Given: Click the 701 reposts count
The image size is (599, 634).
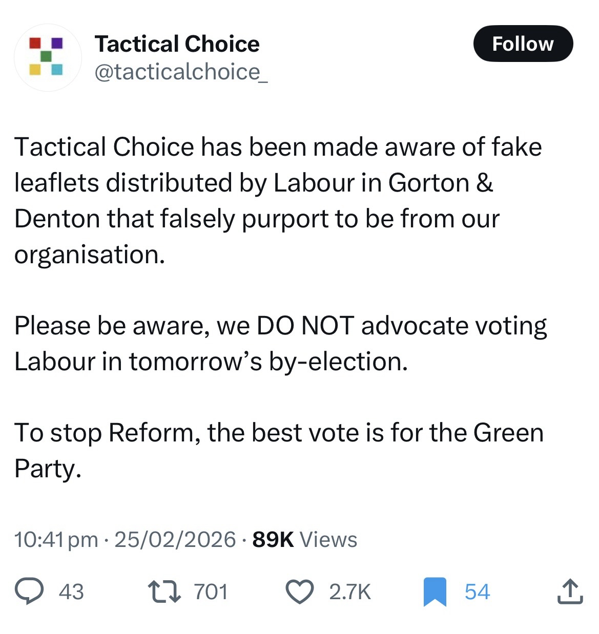Looking at the screenshot, I should click(x=211, y=592).
